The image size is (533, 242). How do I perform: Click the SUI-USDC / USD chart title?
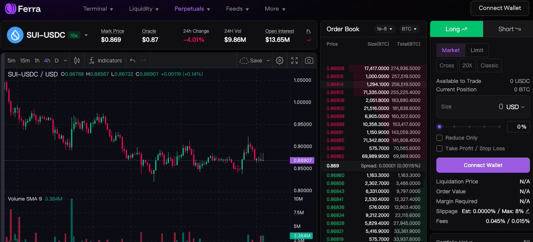pyautogui.click(x=33, y=74)
